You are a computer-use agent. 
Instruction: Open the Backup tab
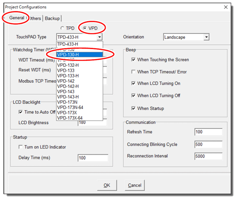pyautogui.click(x=52, y=19)
